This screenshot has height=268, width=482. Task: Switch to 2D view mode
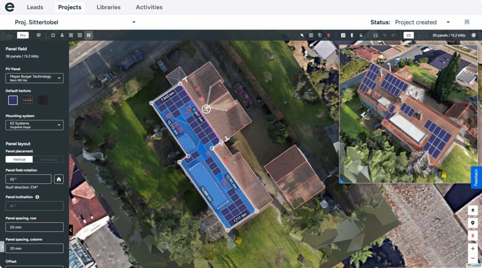[409, 35]
